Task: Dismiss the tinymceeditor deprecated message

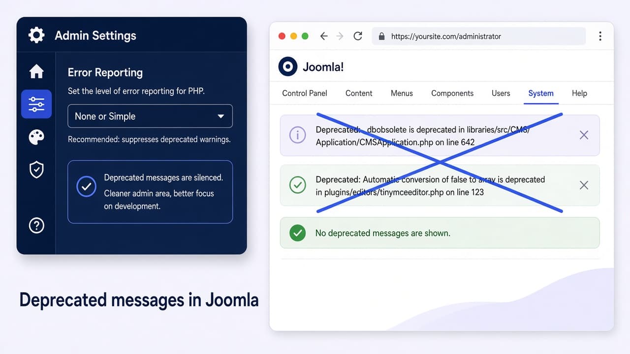Action: click(584, 185)
